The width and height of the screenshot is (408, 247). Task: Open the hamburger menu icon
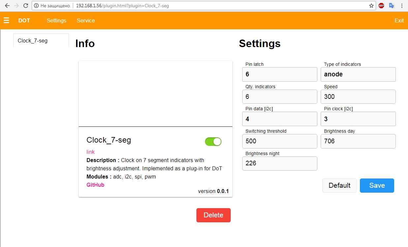click(x=6, y=20)
